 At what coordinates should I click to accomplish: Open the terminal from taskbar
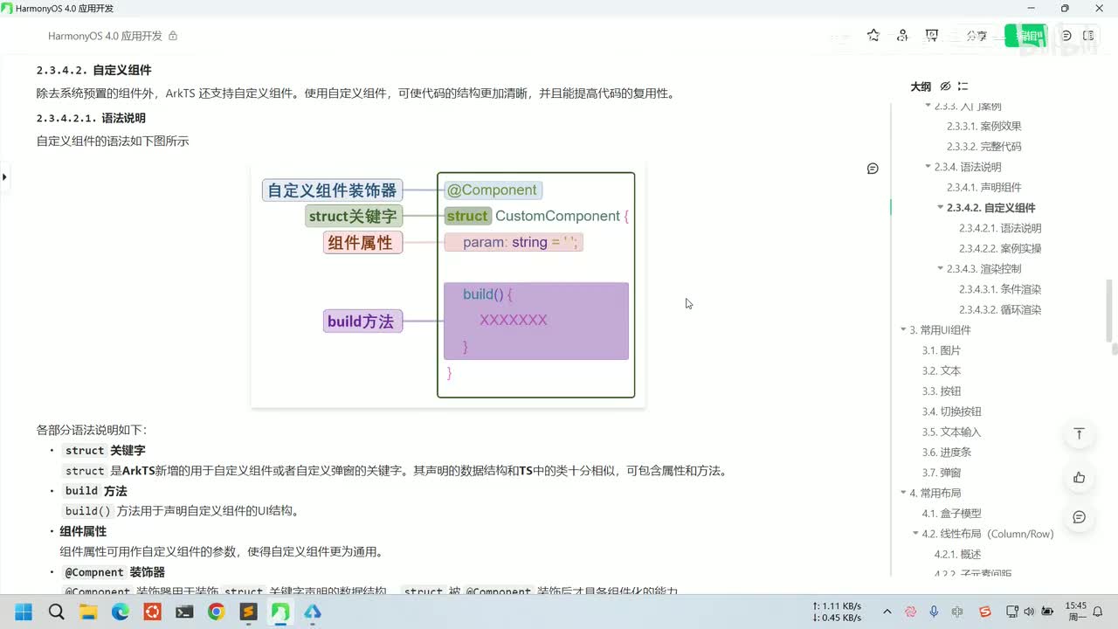tap(184, 612)
